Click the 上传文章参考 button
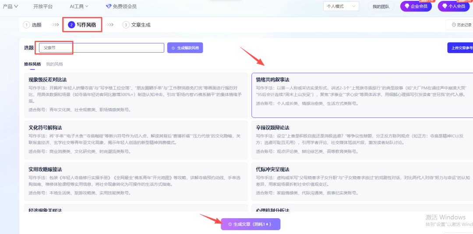This screenshot has height=234, width=473. 460,48
